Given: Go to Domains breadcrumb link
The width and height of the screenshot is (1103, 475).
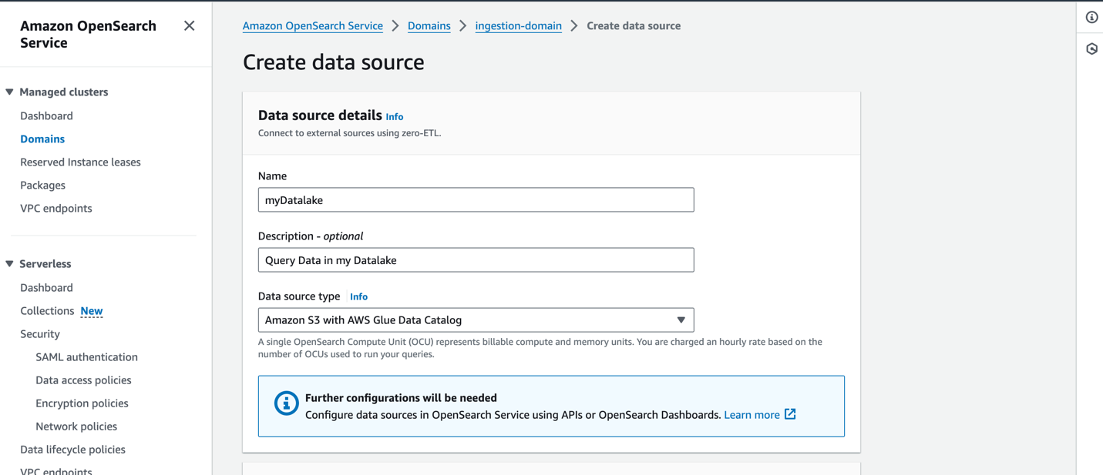Looking at the screenshot, I should (429, 25).
